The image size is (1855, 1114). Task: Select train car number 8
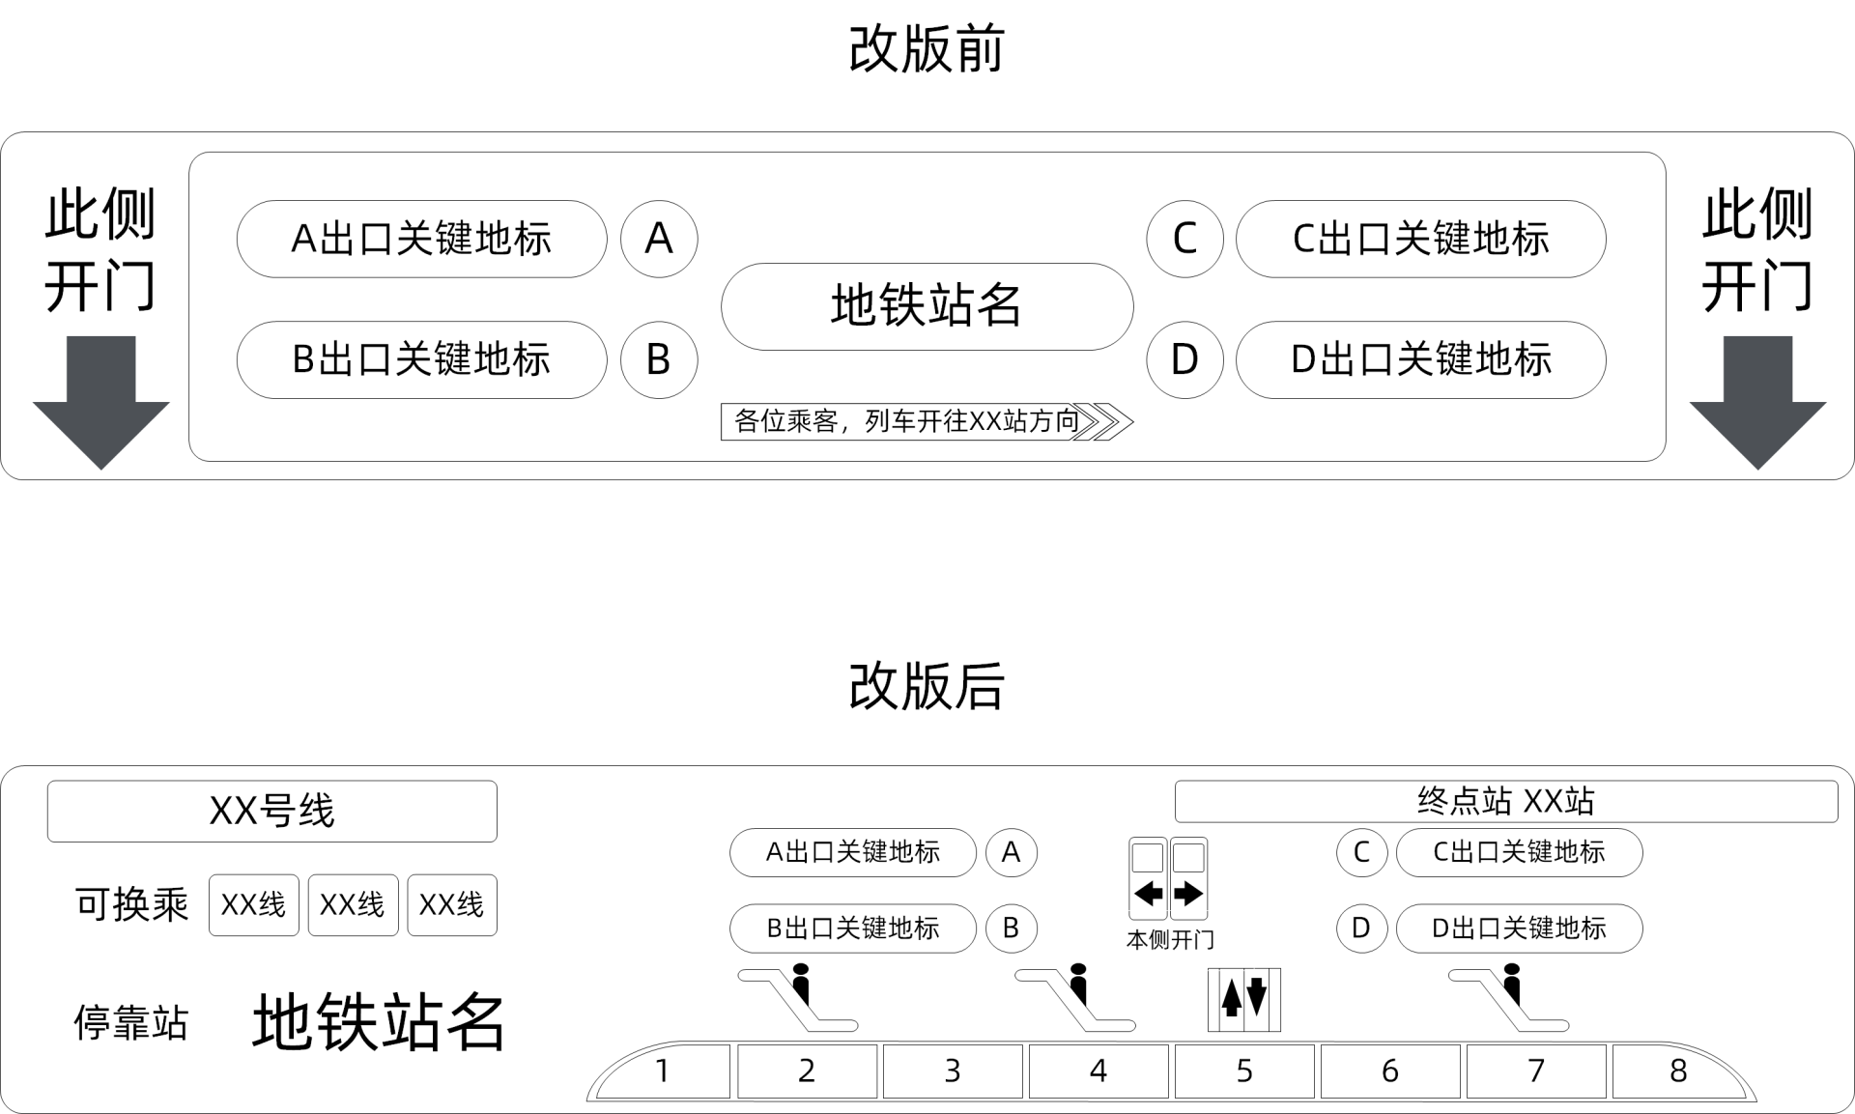click(1676, 1071)
